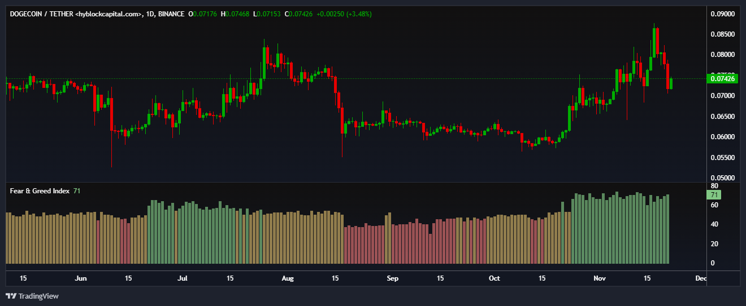Select the 0.07000 price axis label

[722, 96]
